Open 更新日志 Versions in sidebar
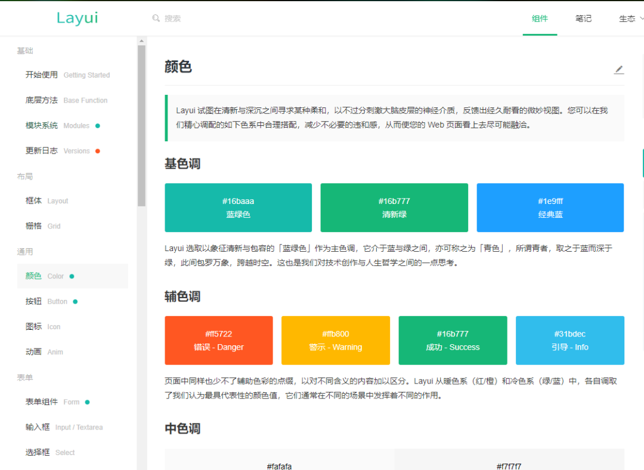Screen dimensions: 644x470 (62, 151)
